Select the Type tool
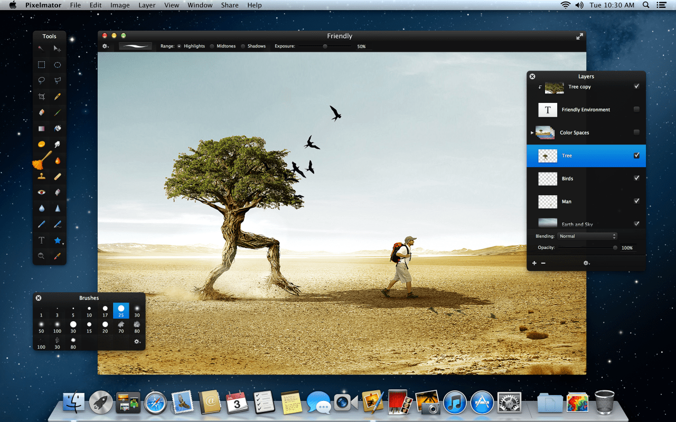The image size is (676, 422). point(41,241)
